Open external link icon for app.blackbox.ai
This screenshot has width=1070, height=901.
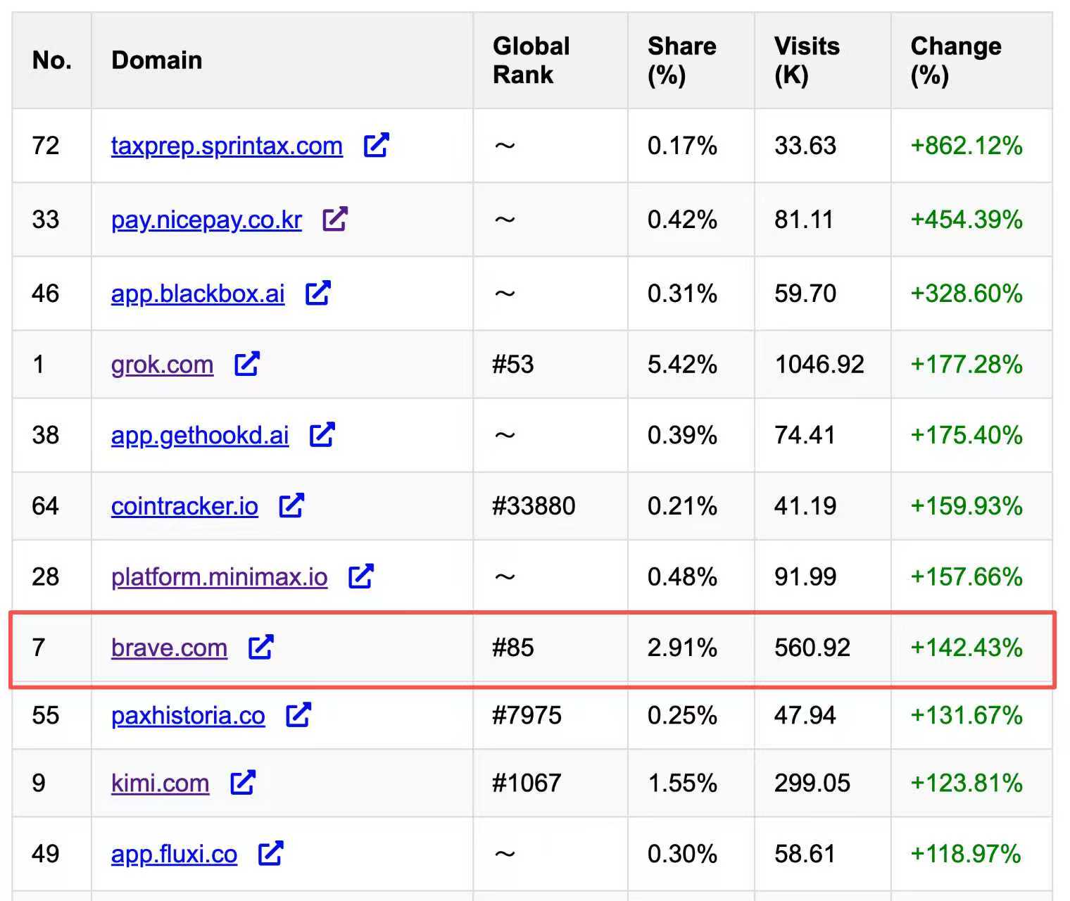318,293
